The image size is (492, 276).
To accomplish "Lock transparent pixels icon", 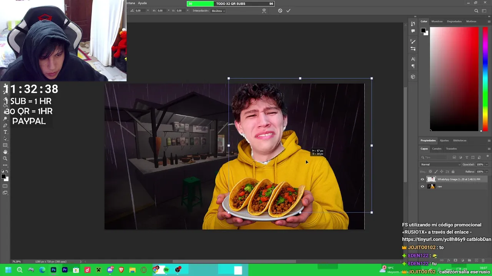I will click(x=430, y=171).
